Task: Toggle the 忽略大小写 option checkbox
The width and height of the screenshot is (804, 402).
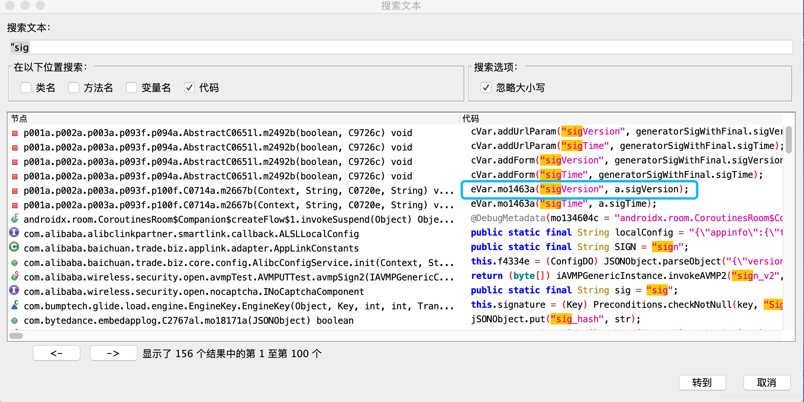Action: tap(486, 88)
